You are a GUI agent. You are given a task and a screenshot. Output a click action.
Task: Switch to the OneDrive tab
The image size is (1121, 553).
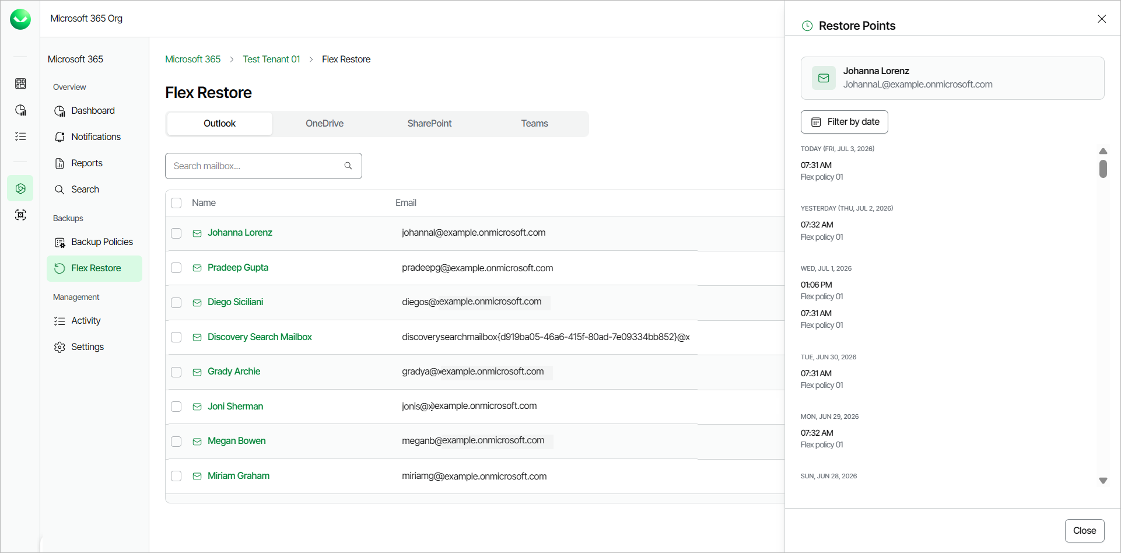click(x=325, y=124)
